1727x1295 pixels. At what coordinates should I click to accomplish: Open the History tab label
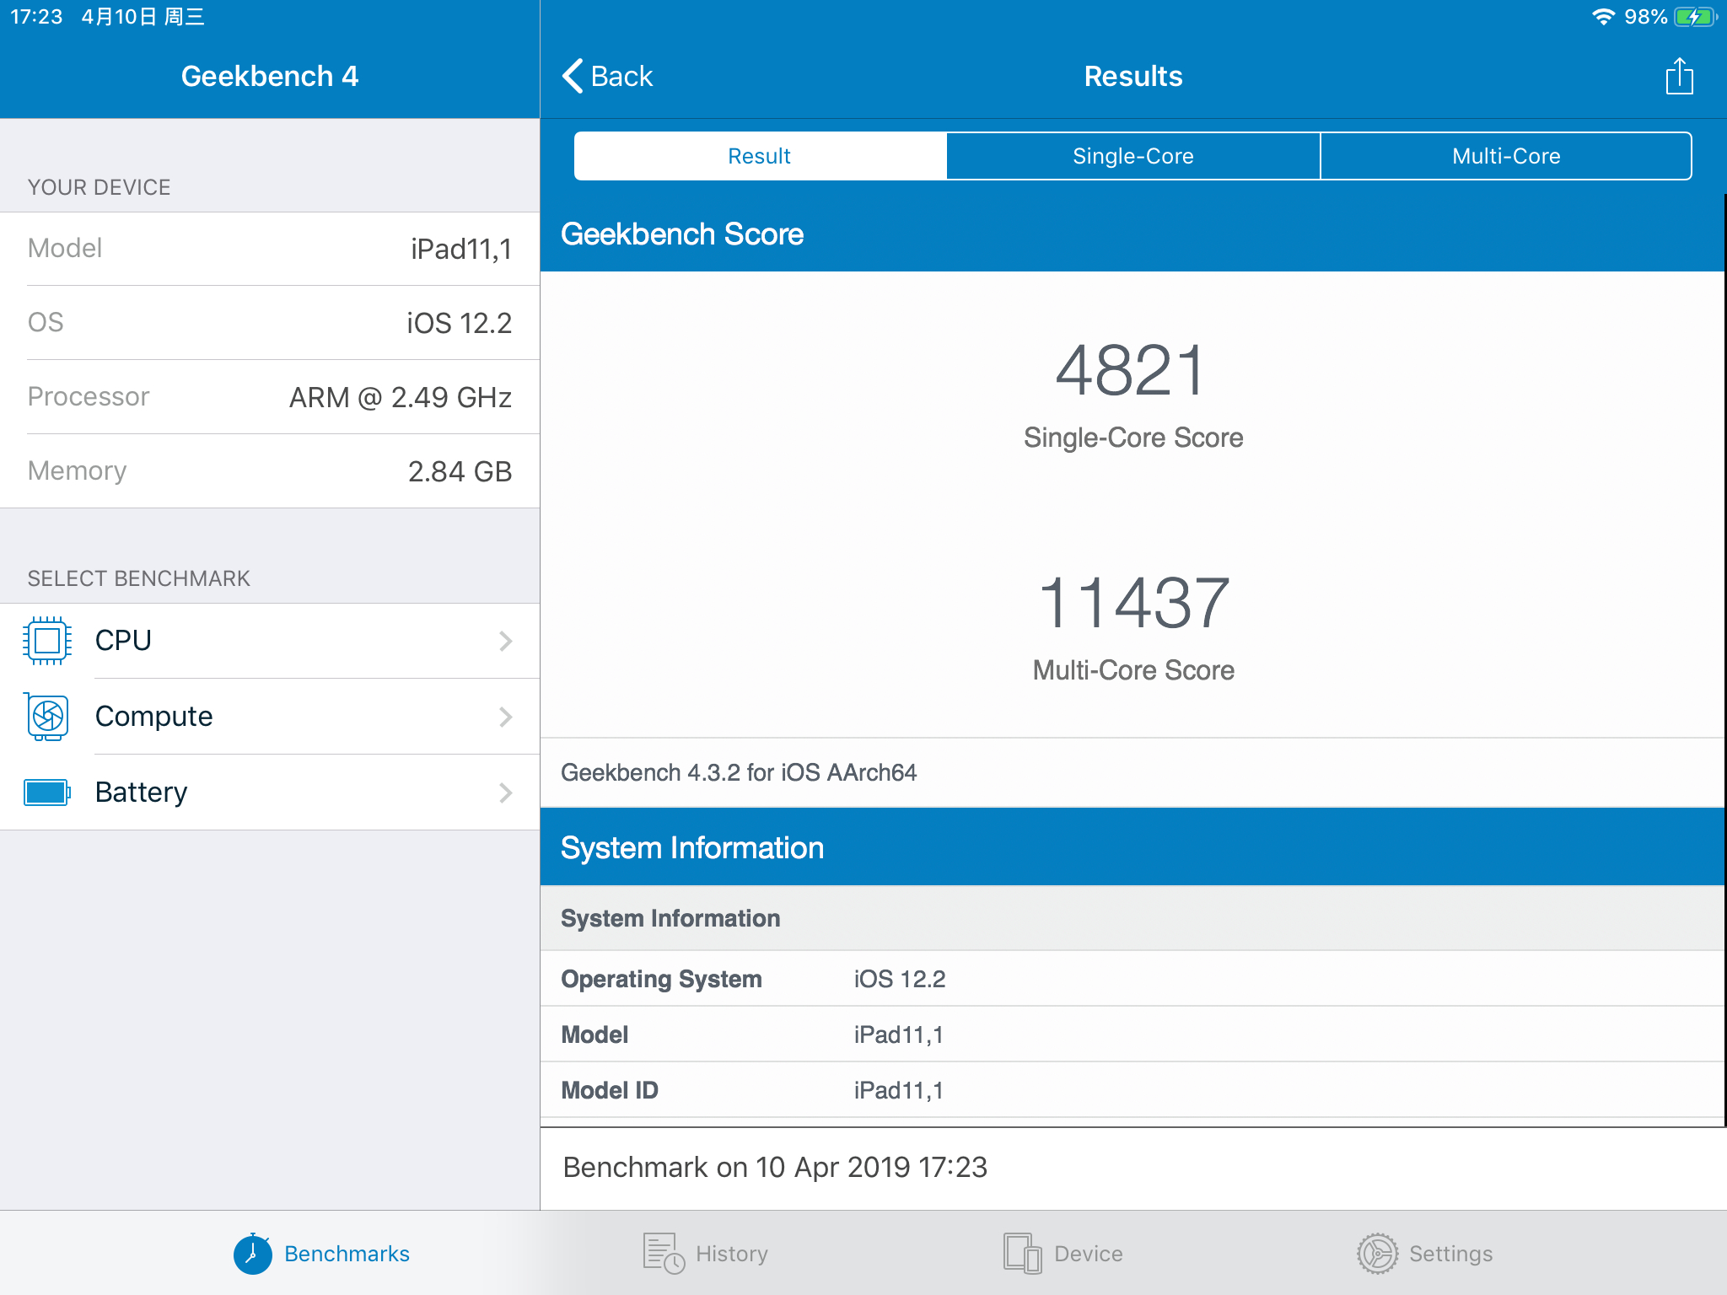[732, 1254]
